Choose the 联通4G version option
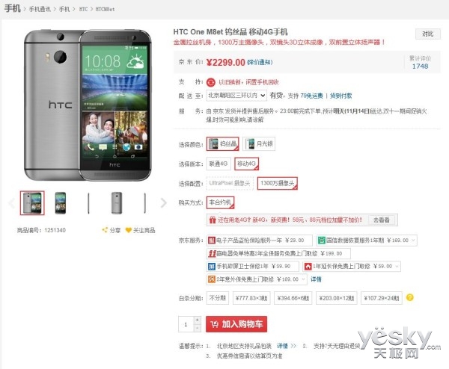The image size is (449, 369). coord(219,164)
